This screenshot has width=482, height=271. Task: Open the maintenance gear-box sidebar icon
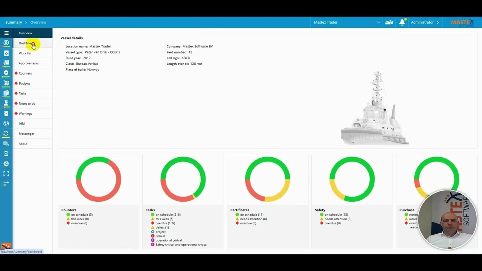pos(6,53)
